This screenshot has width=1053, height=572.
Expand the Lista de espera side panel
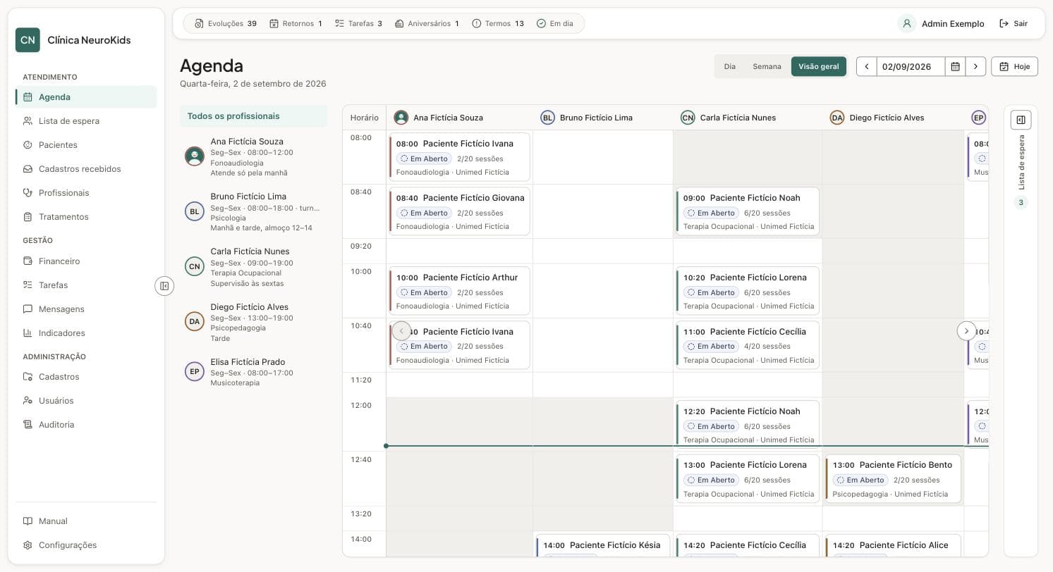[1021, 120]
